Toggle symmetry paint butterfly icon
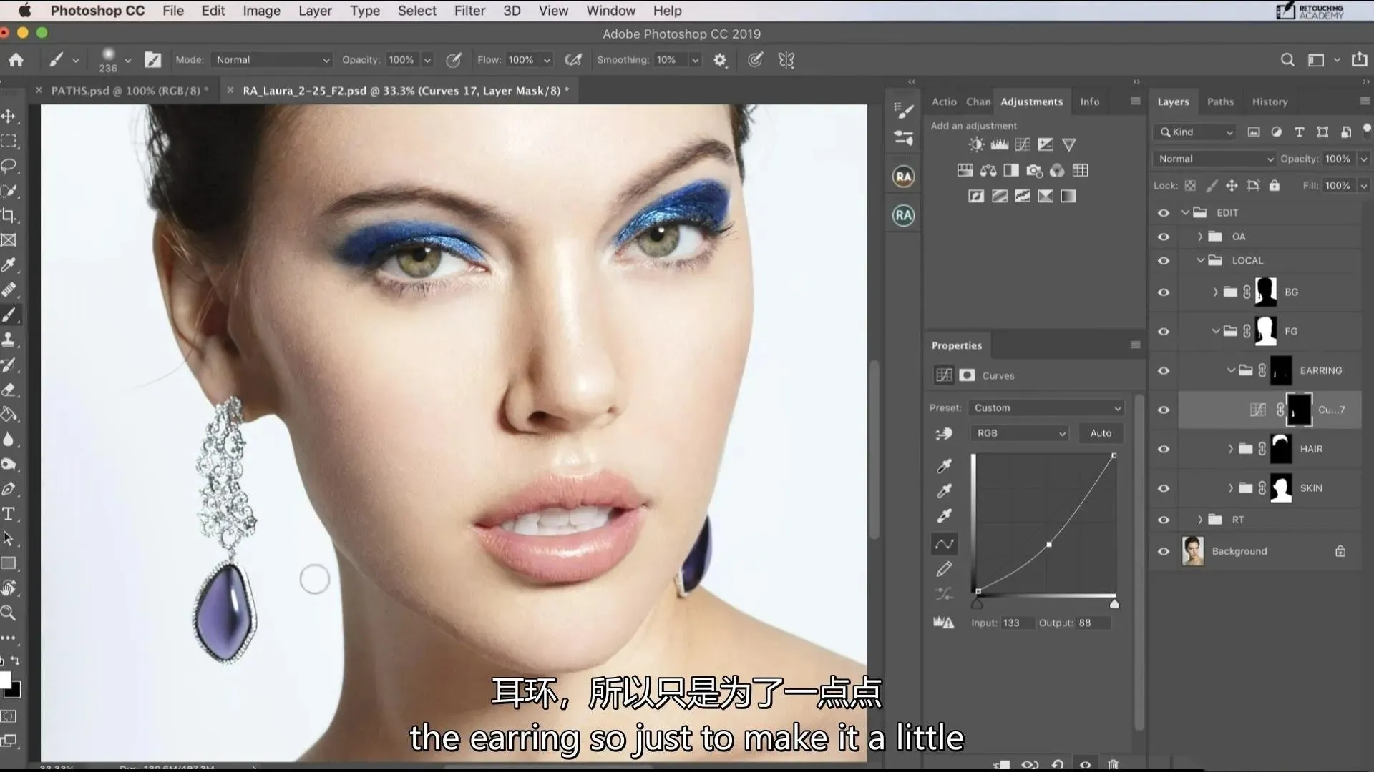This screenshot has height=772, width=1374. [x=786, y=60]
